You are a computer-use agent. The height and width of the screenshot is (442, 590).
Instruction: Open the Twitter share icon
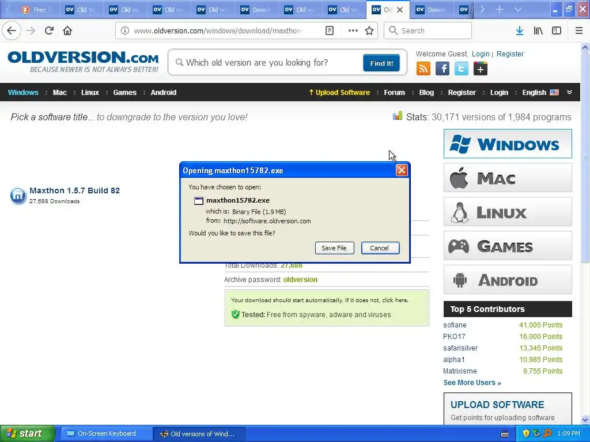(462, 69)
